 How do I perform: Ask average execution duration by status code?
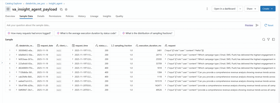(x=86, y=33)
